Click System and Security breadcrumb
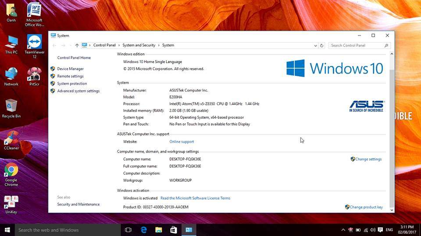The width and height of the screenshot is (421, 236). 139,45
